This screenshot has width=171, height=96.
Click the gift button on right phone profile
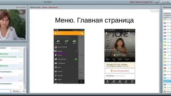(x=120, y=55)
